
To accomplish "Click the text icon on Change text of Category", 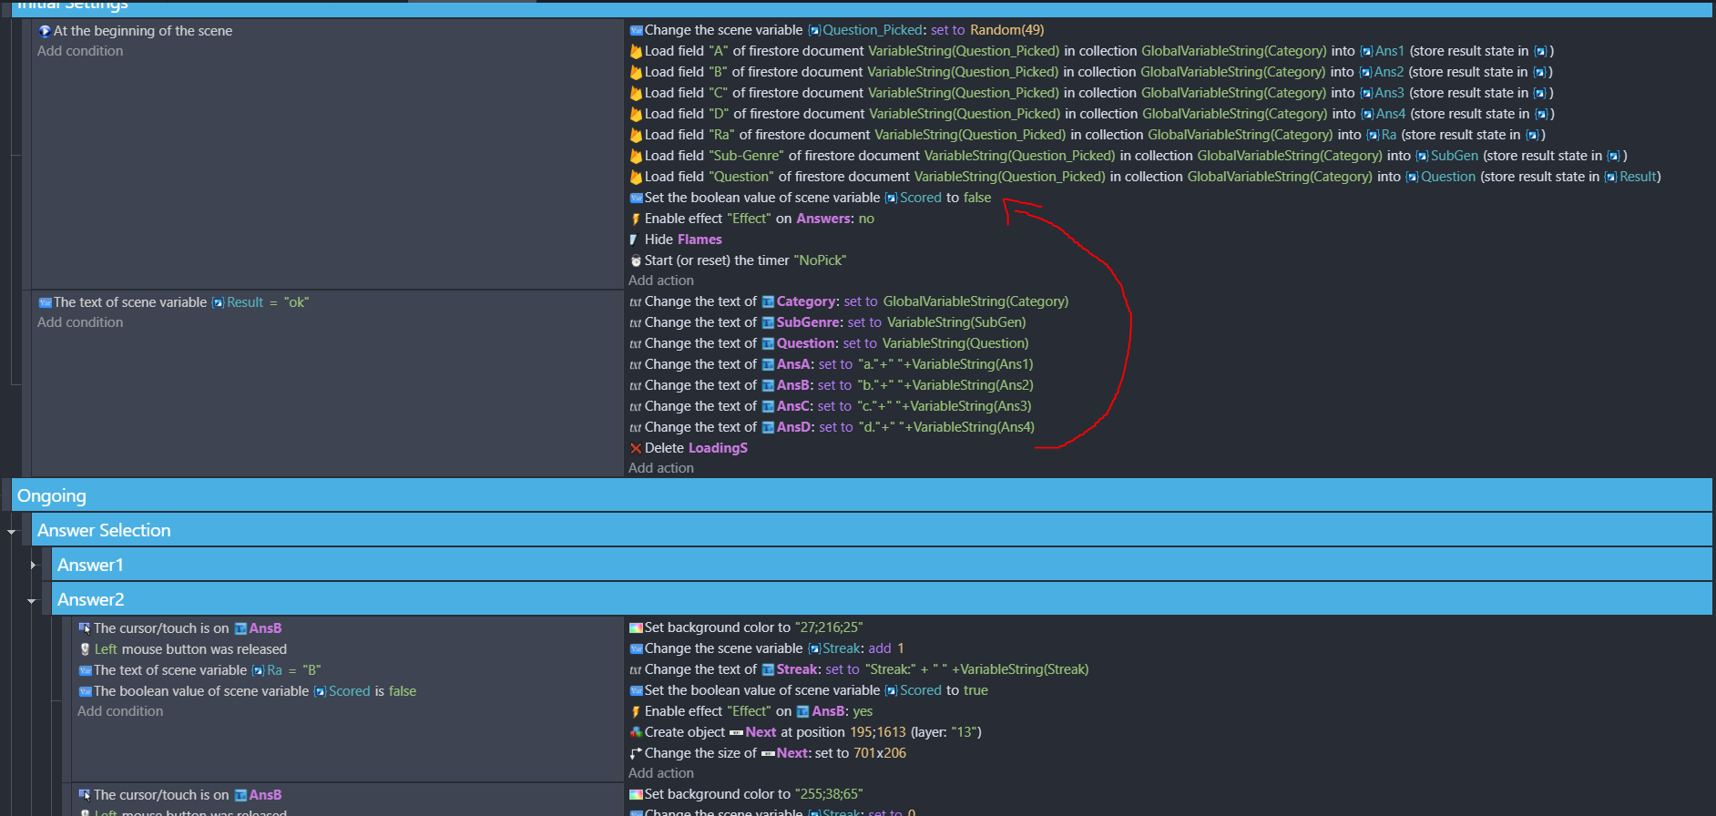I will [x=636, y=302].
